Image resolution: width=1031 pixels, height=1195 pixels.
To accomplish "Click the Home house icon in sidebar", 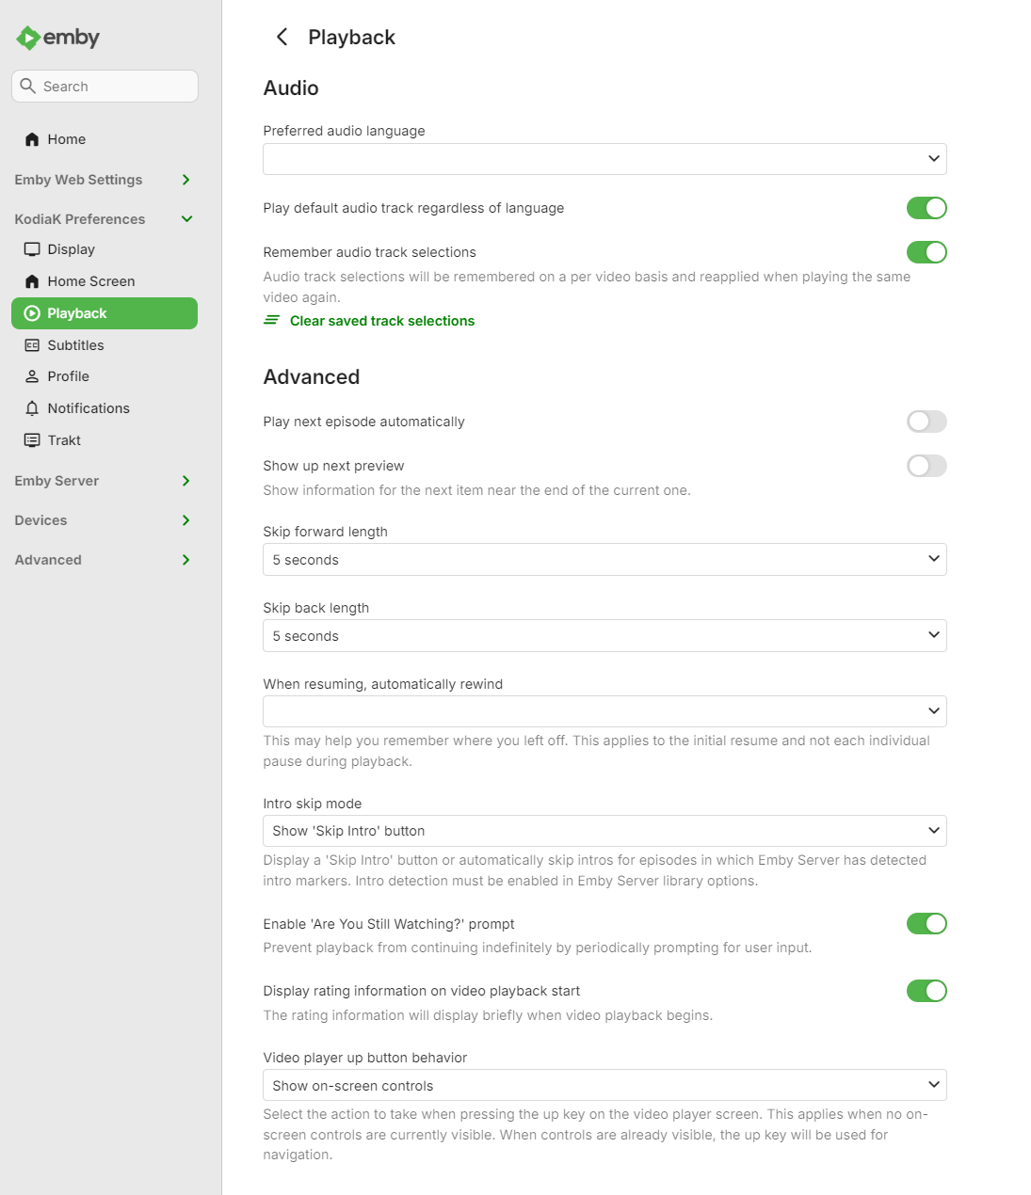I will click(32, 139).
